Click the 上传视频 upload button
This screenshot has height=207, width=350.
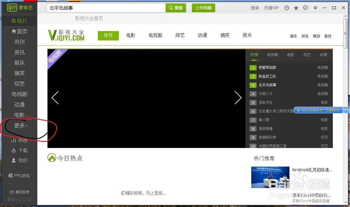(x=203, y=7)
